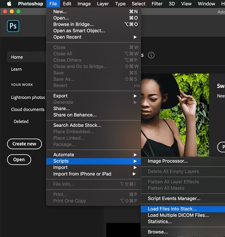This screenshot has height=237, width=225.
Task: Choose Open... from File menu
Action: 94,18
